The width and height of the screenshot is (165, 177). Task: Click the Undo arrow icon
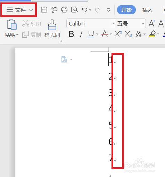coord(85,10)
